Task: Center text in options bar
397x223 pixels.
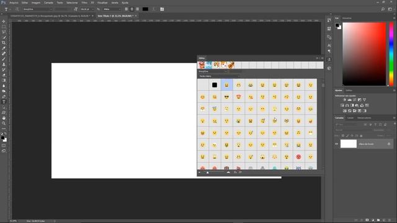Action: tap(132, 9)
